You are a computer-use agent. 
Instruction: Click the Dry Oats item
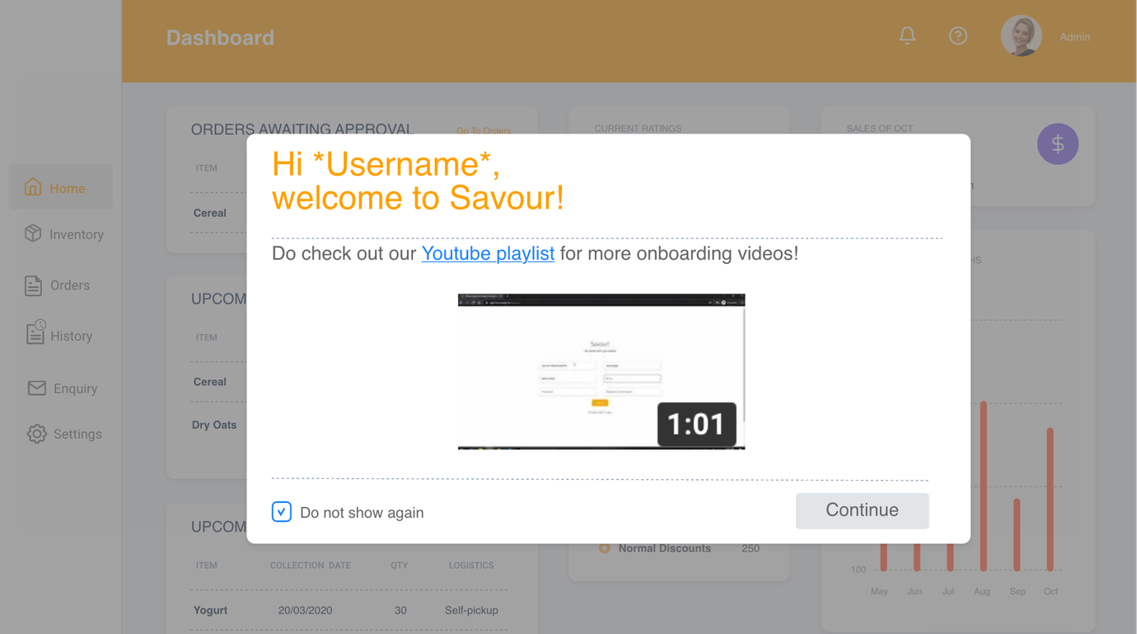point(214,425)
